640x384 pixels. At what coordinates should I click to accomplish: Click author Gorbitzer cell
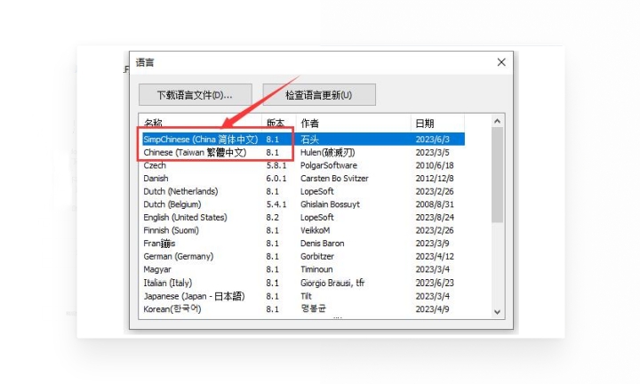(x=317, y=257)
